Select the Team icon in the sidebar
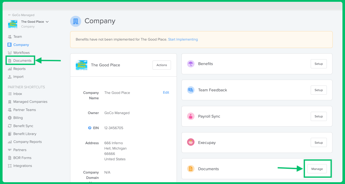Viewport: 345px width, 184px height. (x=9, y=36)
